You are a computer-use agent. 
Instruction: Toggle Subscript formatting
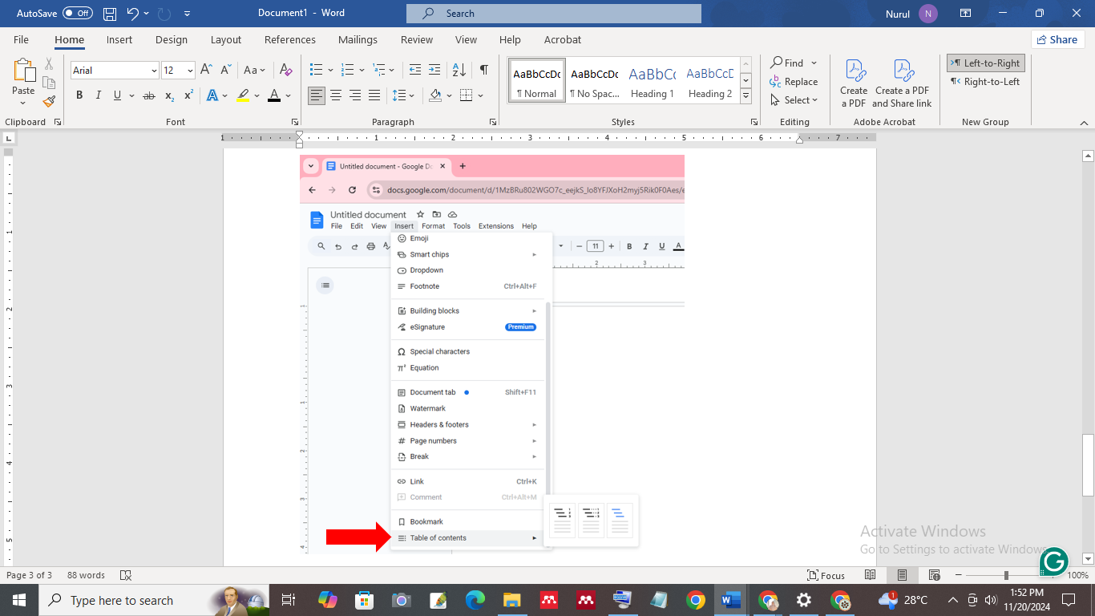pyautogui.click(x=169, y=95)
